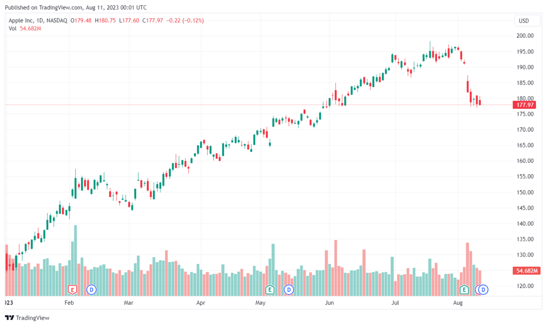Screen dimensions: 547x326
Task: Click the Apple Inc, 1D, NASDAQ chart title
Action: click(38, 21)
